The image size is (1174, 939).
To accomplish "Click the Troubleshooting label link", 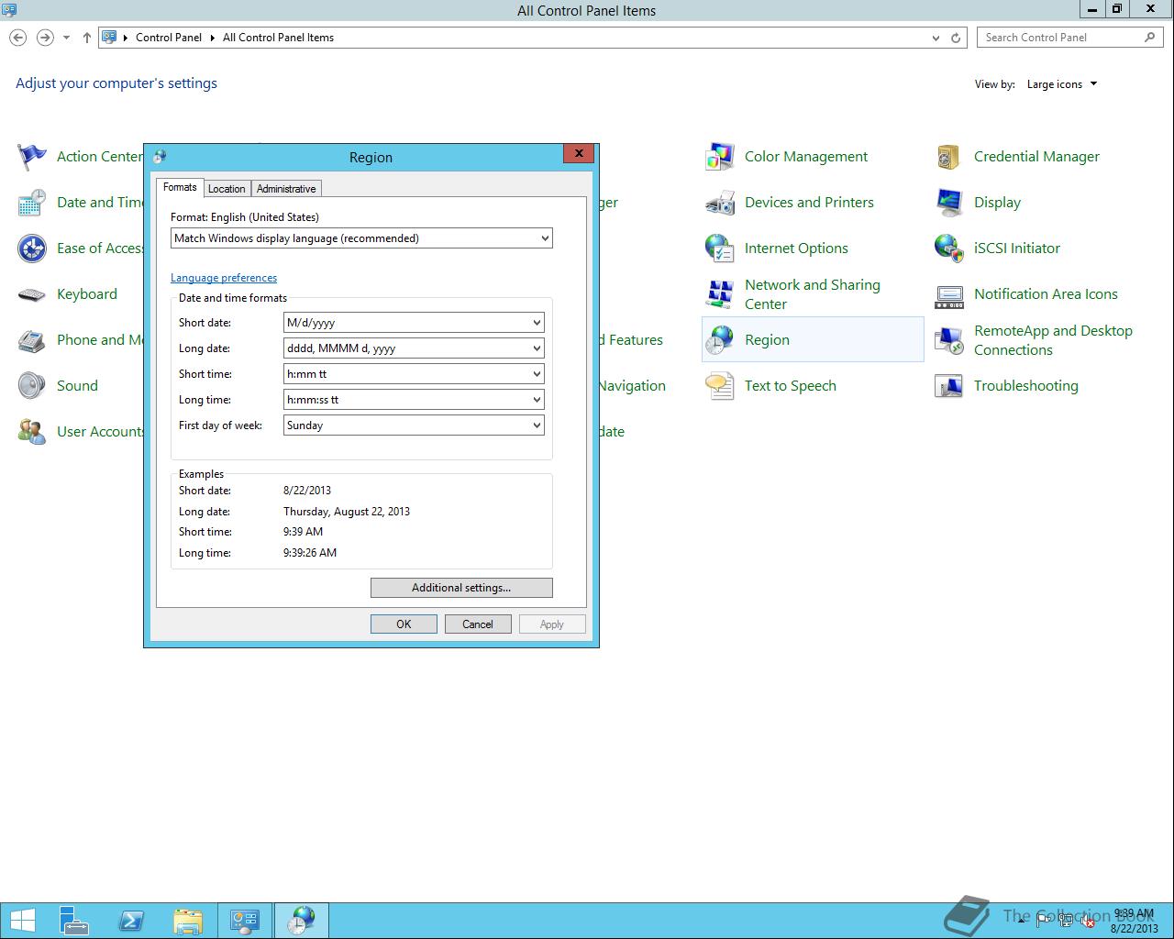I will point(1026,386).
